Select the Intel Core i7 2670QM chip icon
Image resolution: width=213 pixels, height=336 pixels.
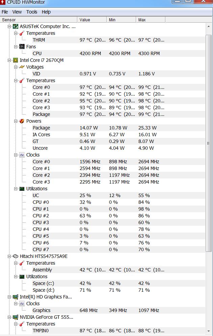point(16,60)
